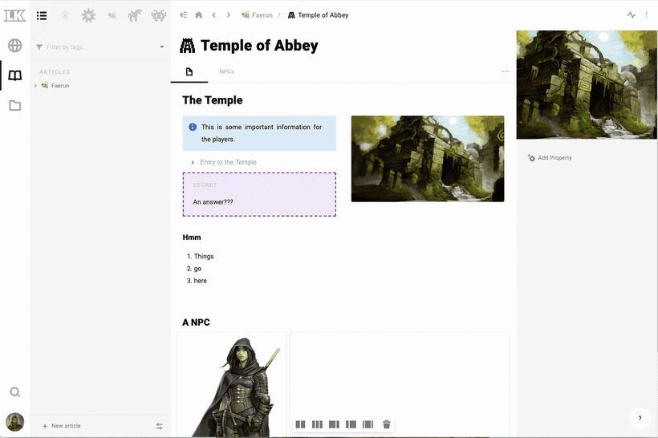This screenshot has height=438, width=658.
Task: Open the user avatar menu
Action: click(14, 422)
